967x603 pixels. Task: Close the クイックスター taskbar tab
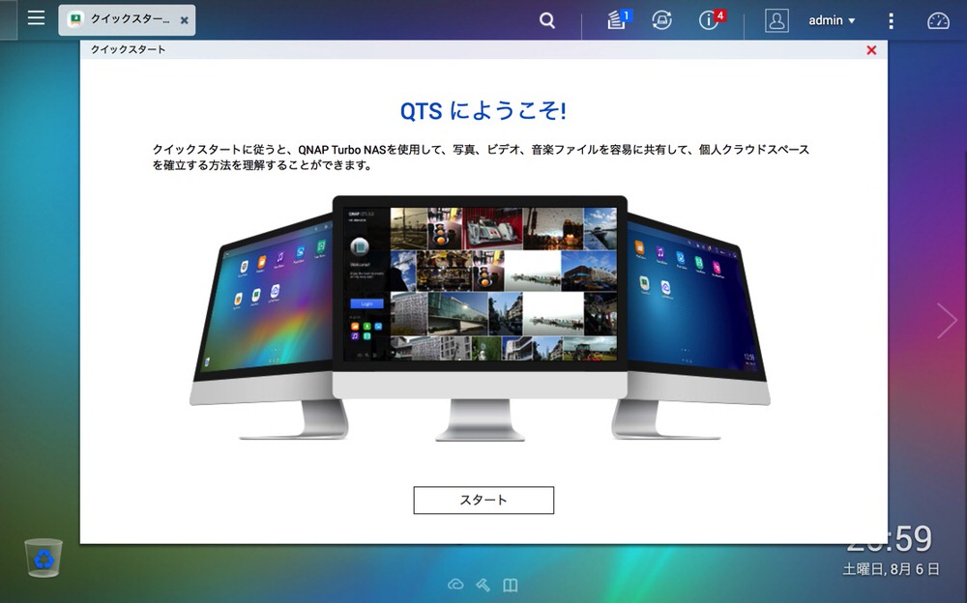pos(184,20)
